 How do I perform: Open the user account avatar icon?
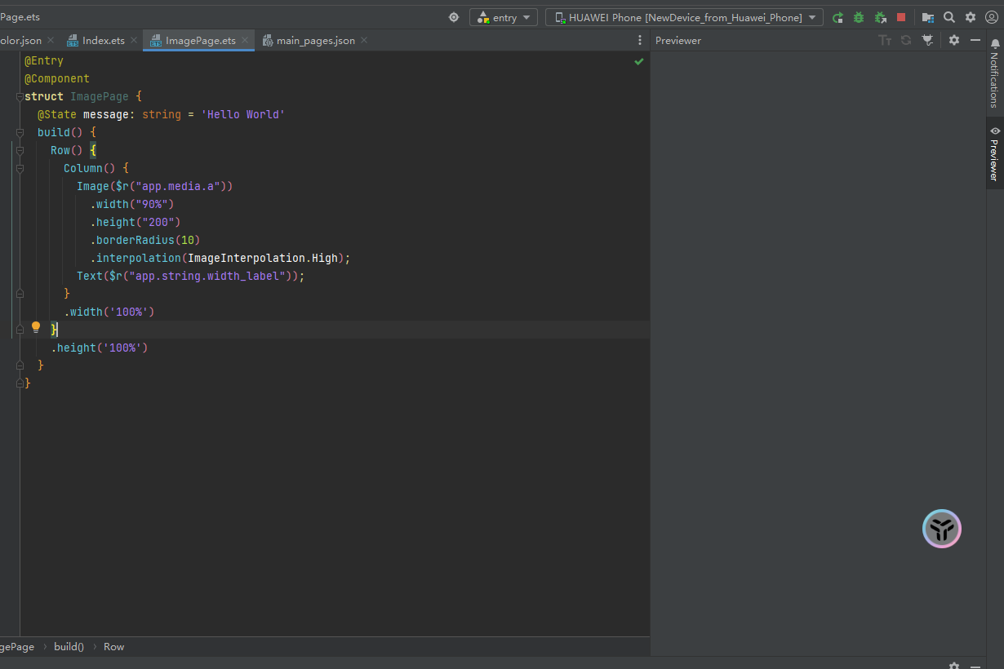[992, 17]
